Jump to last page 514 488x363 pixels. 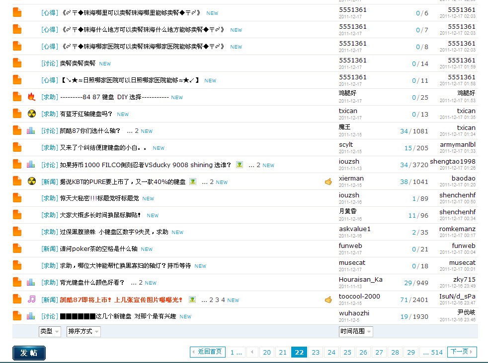coord(432,352)
